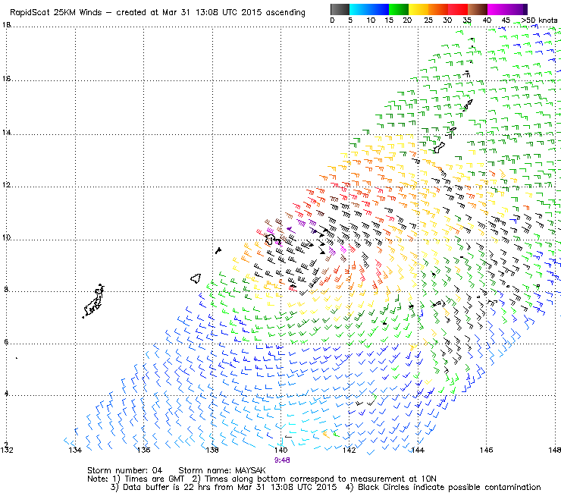Click the small island outline near 137.5E 8.5N
This screenshot has height=493, width=561.
(196, 278)
